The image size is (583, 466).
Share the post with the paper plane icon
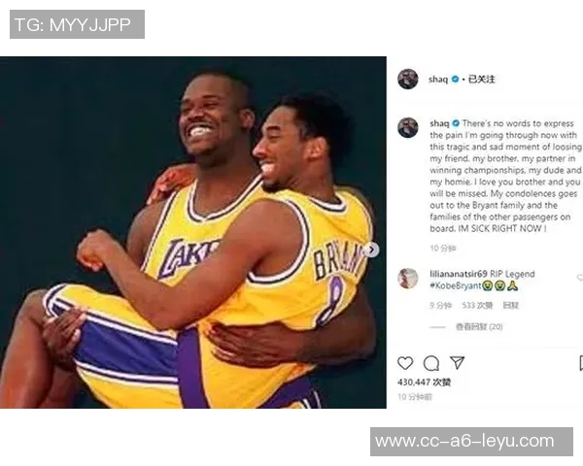click(x=458, y=363)
